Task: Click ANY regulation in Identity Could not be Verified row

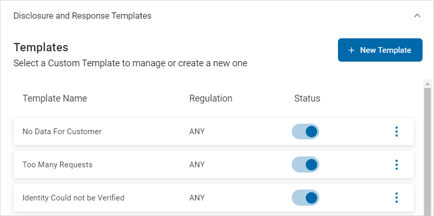Action: (x=197, y=198)
